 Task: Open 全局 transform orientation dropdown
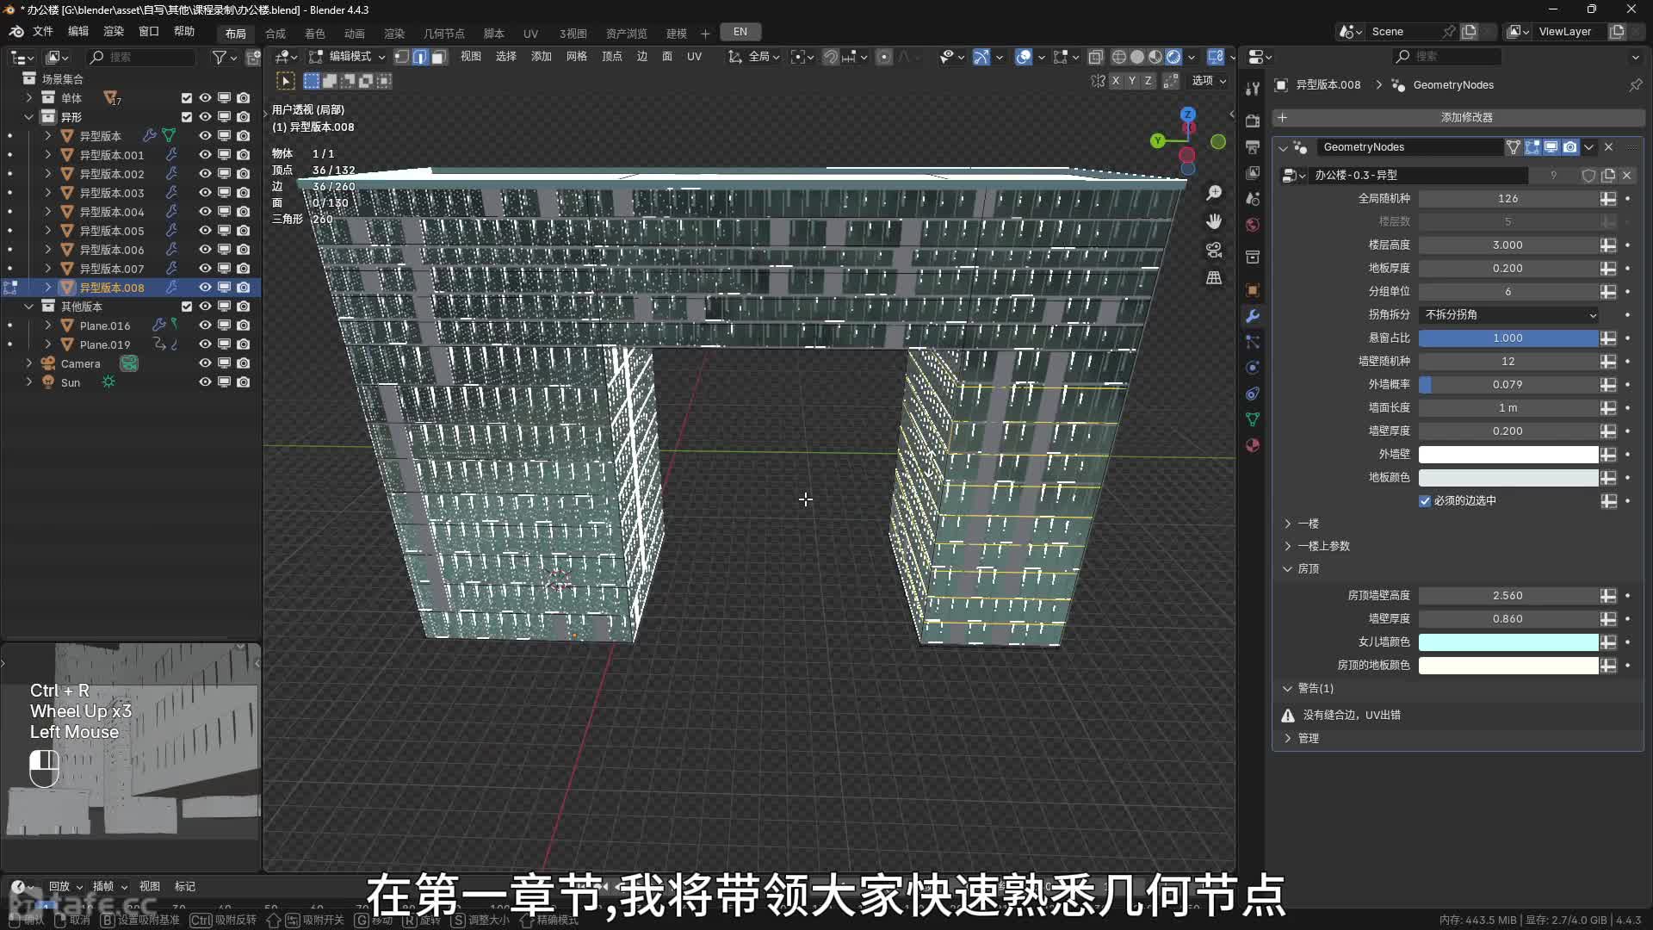755,57
